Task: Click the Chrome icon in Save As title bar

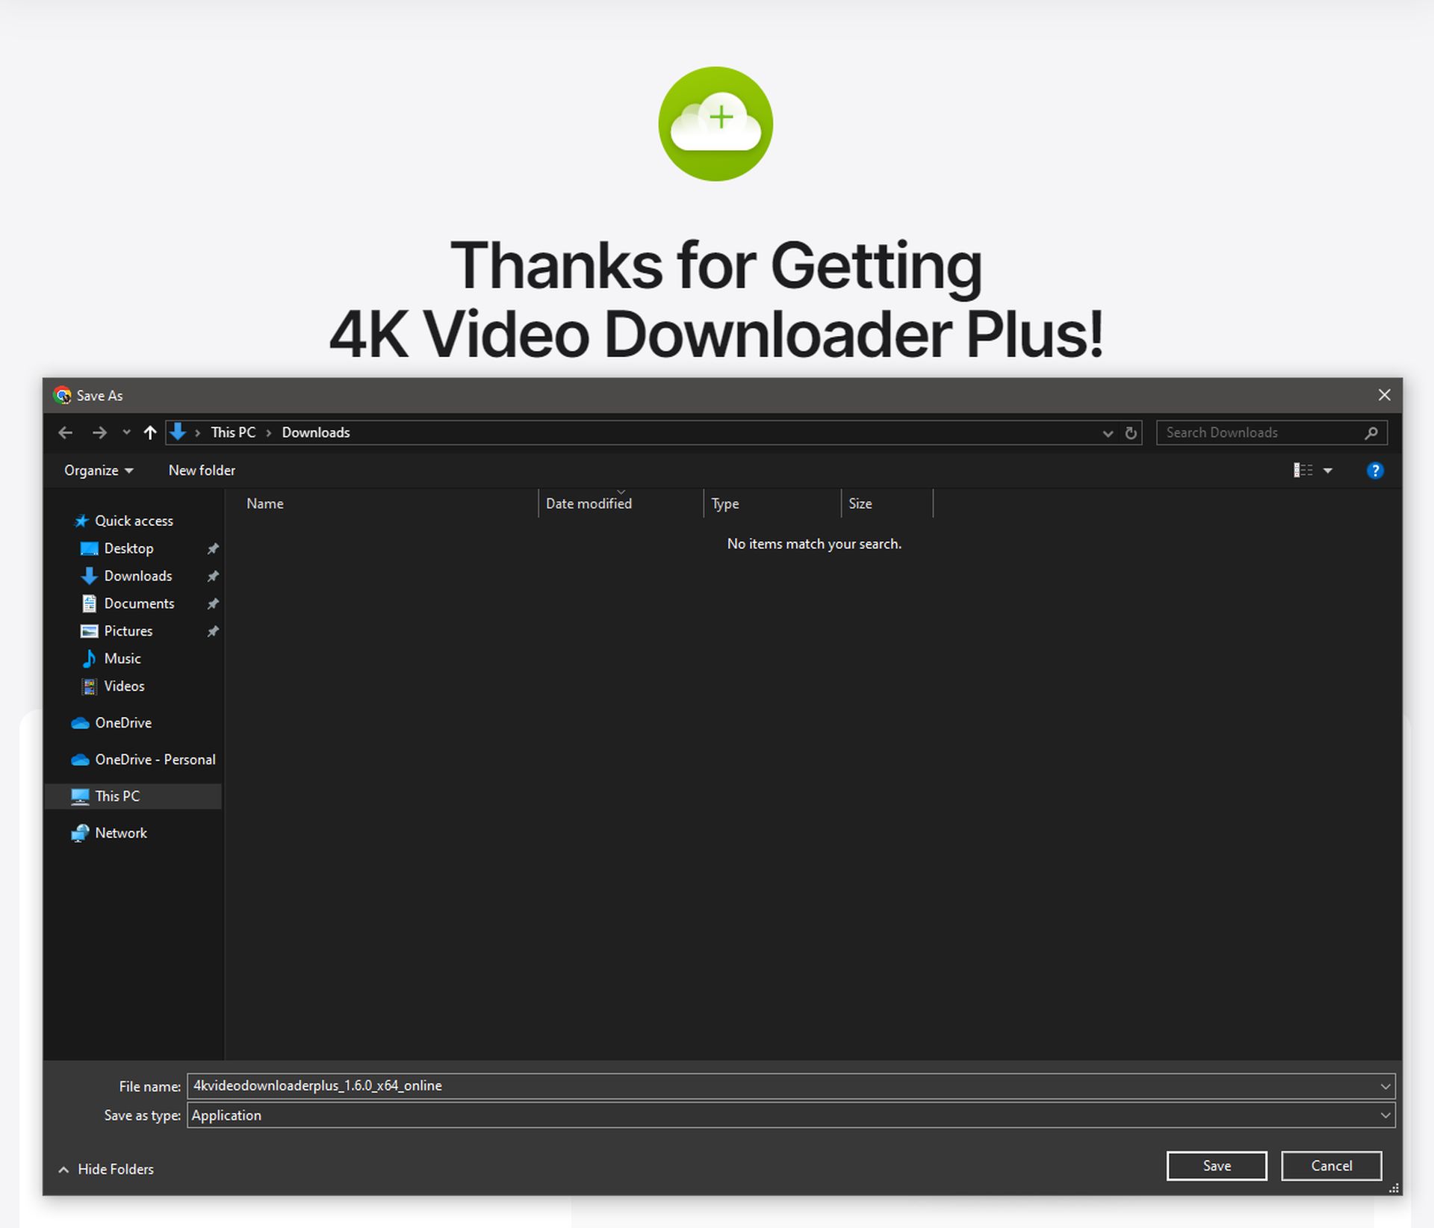Action: (63, 395)
